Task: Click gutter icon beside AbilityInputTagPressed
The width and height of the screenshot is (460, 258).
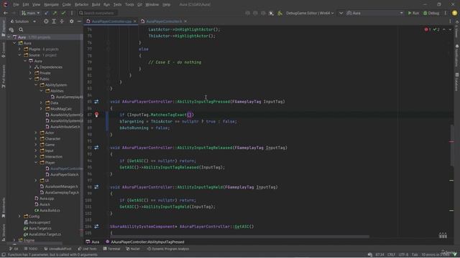Action: [96, 102]
